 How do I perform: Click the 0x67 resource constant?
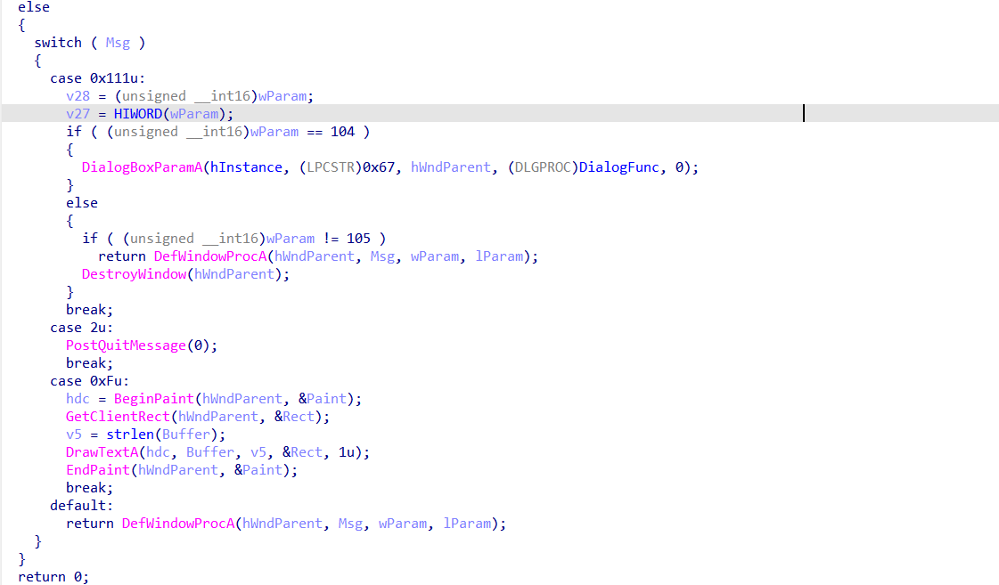[x=379, y=167]
